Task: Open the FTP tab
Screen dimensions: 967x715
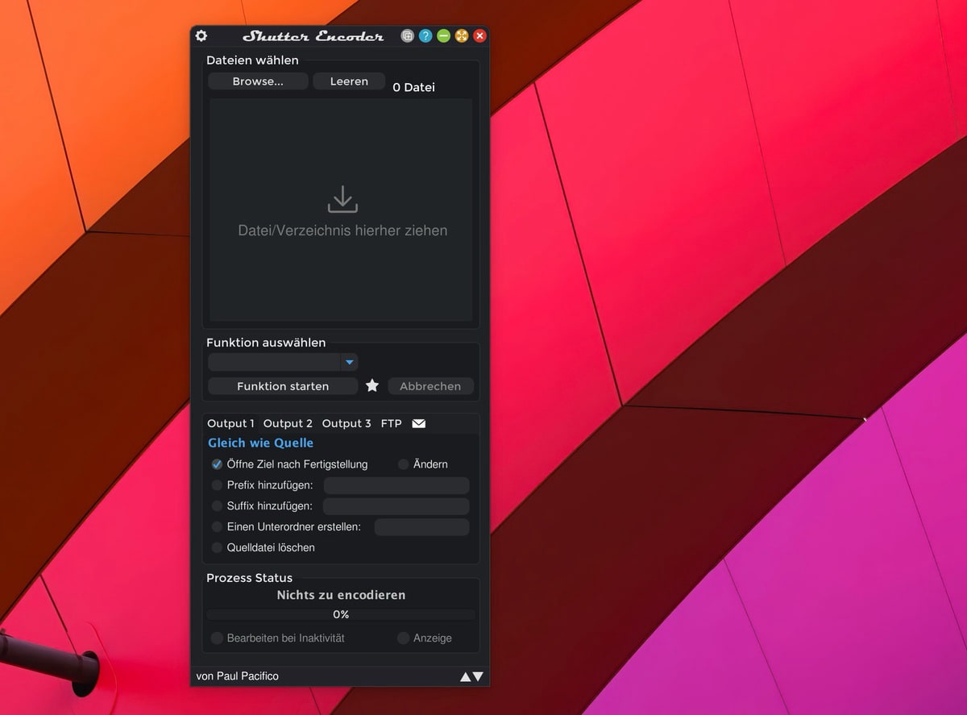Action: coord(391,423)
